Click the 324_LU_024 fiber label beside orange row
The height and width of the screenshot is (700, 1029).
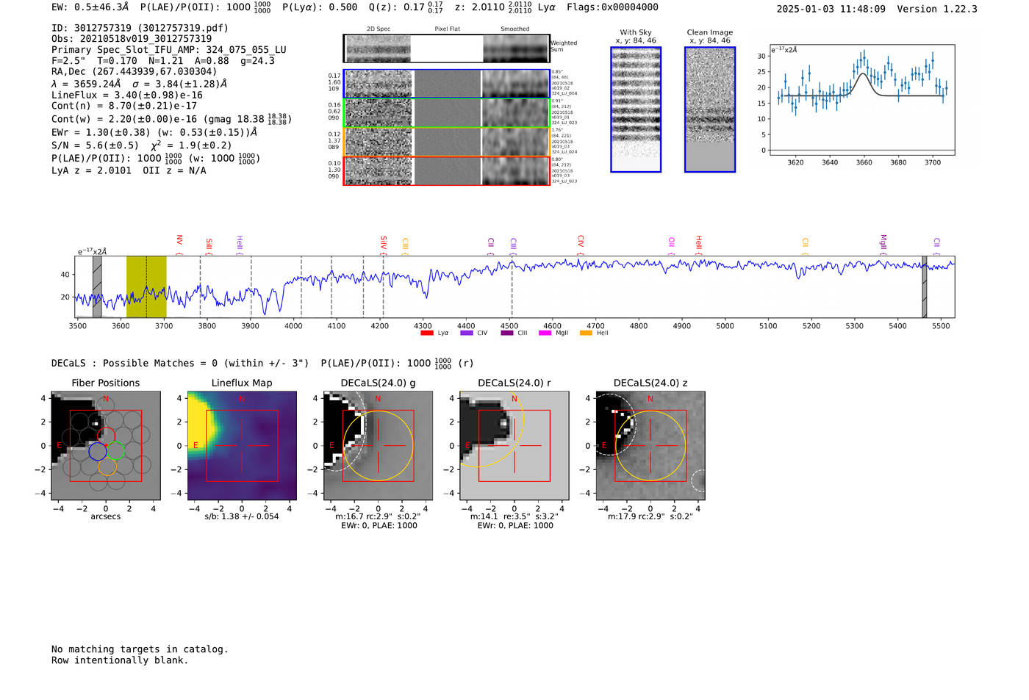(564, 152)
